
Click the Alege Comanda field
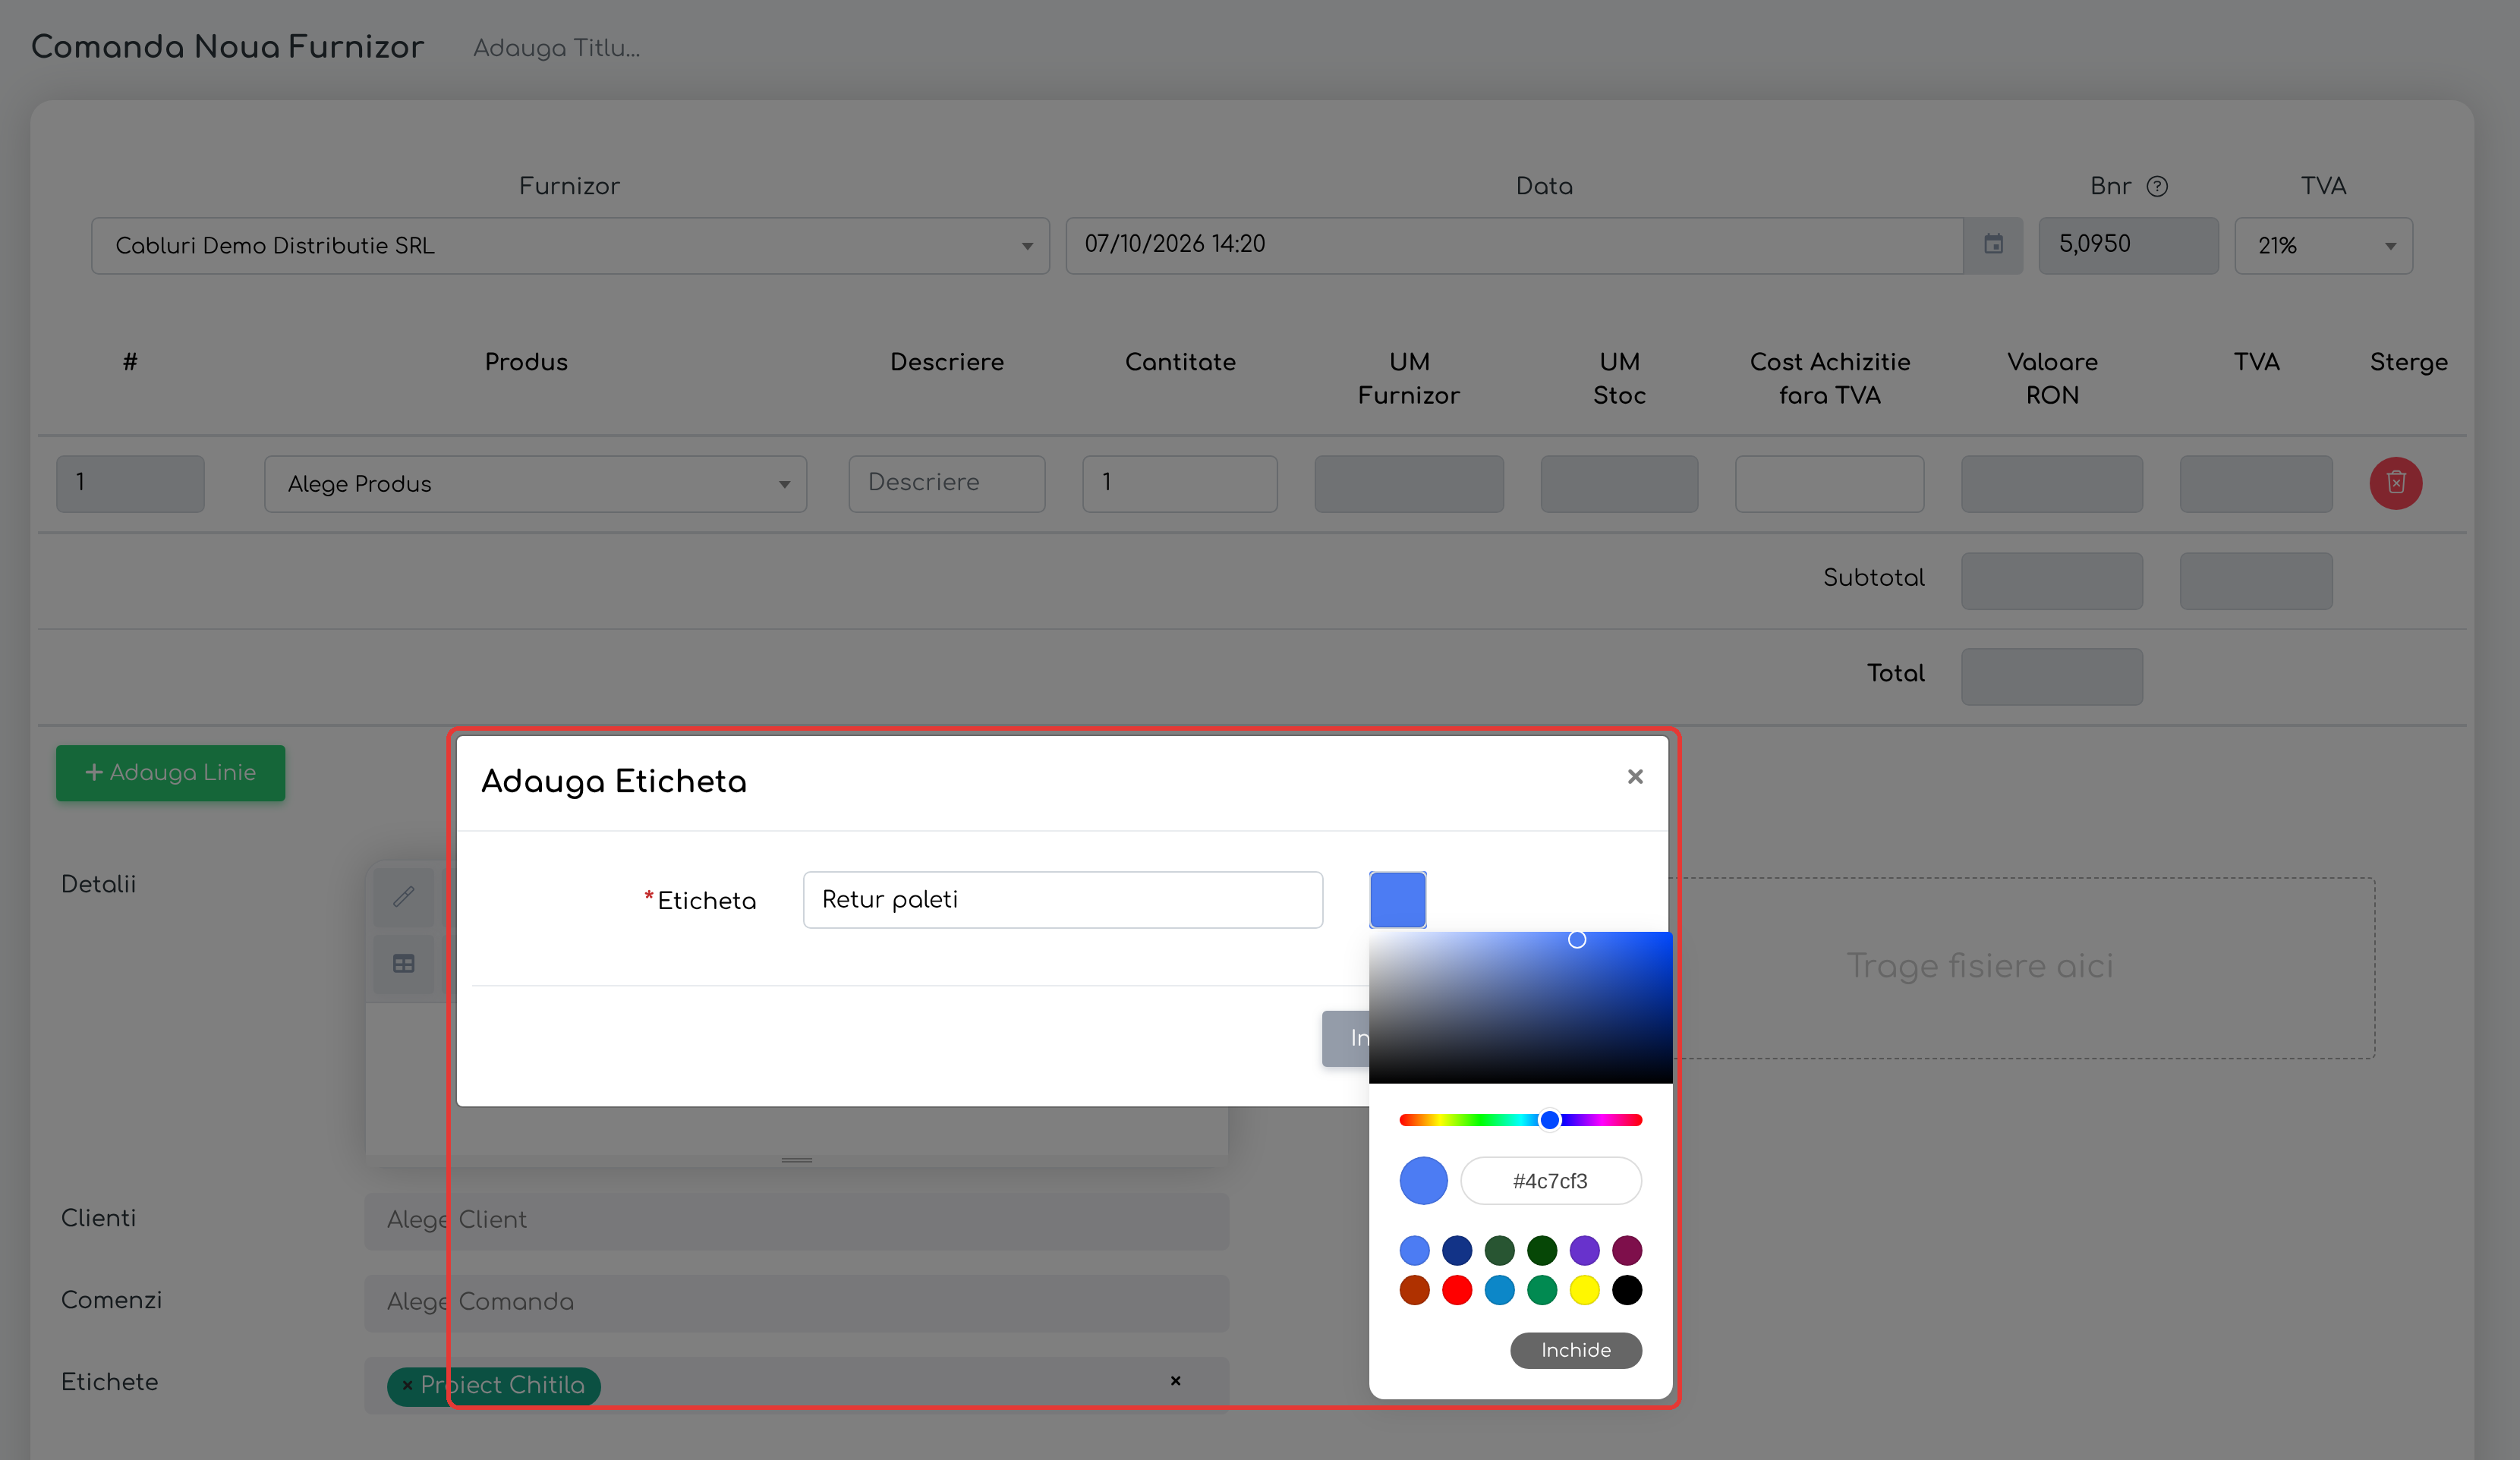797,1303
